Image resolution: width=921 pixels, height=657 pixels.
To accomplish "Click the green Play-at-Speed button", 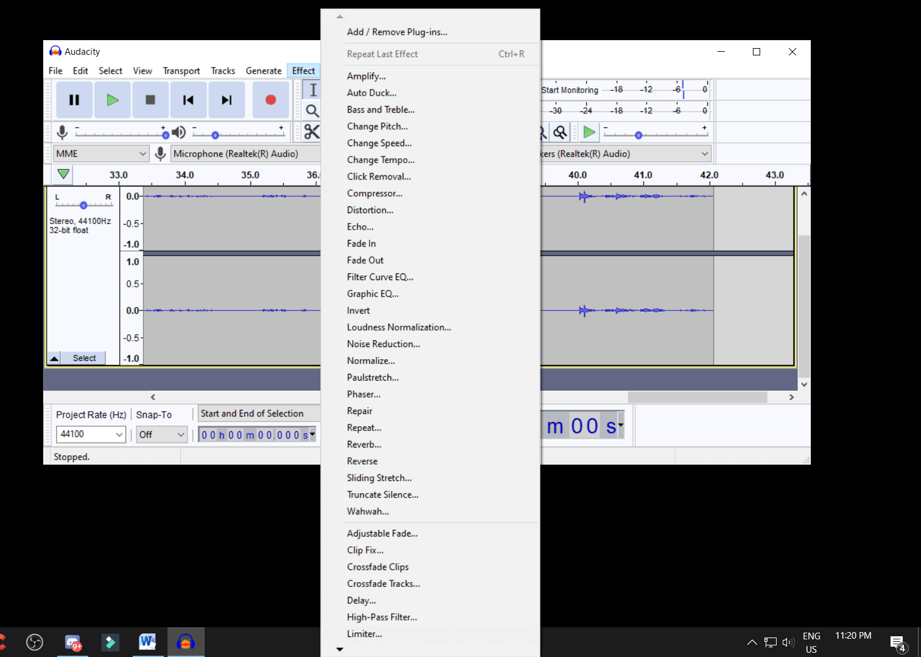I will [589, 132].
